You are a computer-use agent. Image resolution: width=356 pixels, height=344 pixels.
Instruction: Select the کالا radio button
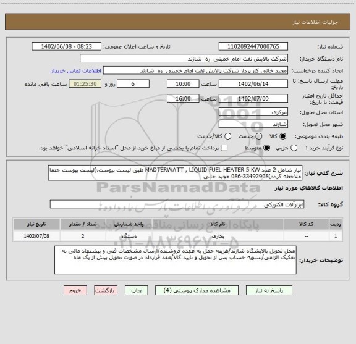click(283, 136)
